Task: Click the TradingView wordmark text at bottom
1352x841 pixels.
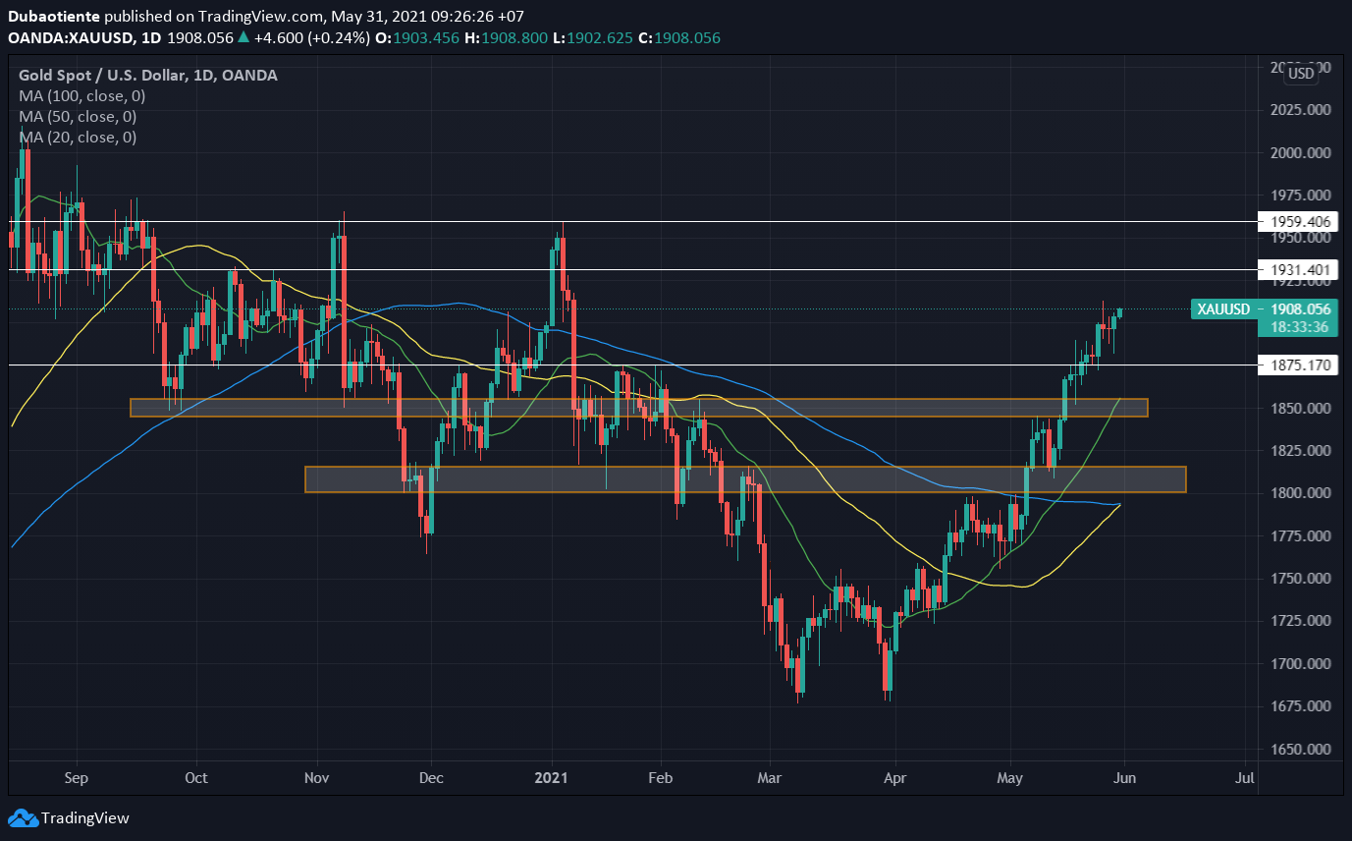Action: tap(85, 818)
